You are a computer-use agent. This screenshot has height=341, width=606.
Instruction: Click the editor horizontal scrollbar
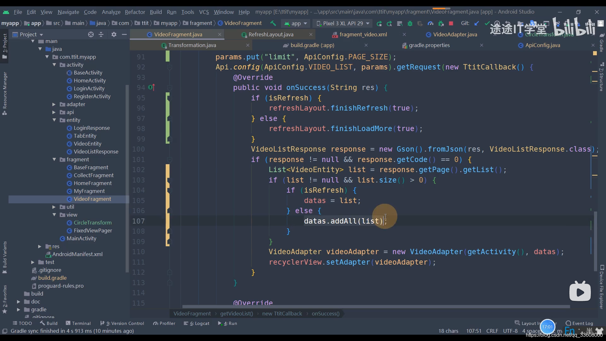[x=376, y=307]
